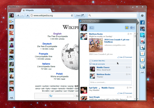Open the Deutsch Wikipedia link

point(47,44)
